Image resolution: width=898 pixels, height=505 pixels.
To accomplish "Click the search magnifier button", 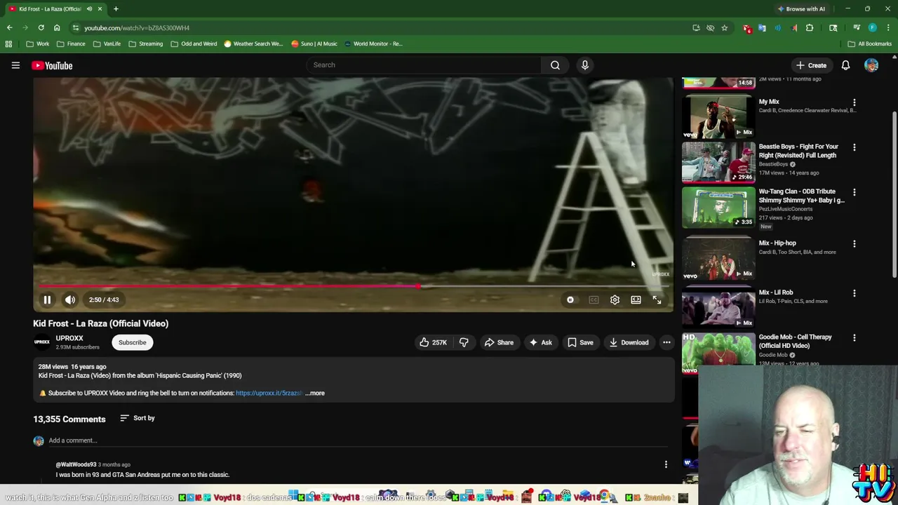I will [555, 65].
